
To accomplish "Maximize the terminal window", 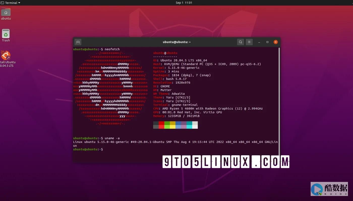I will 267,42.
